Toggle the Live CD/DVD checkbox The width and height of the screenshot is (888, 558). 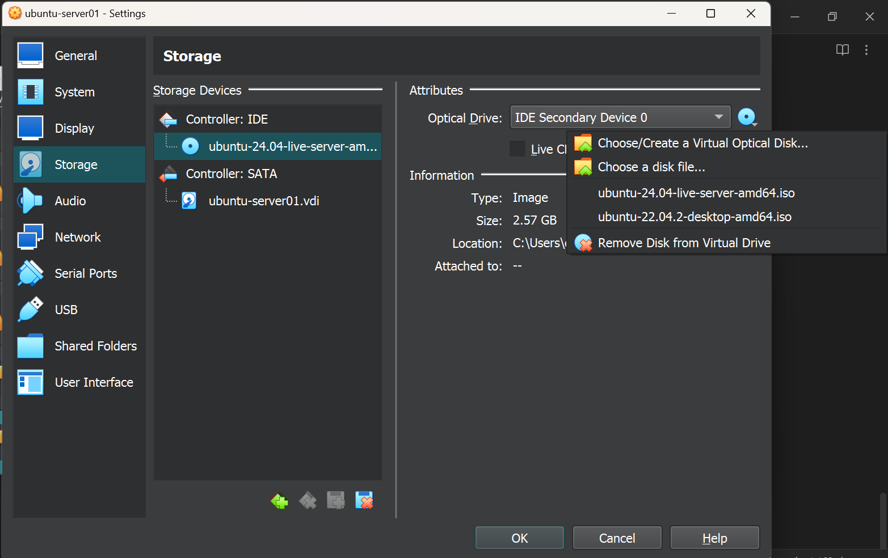pyautogui.click(x=517, y=149)
